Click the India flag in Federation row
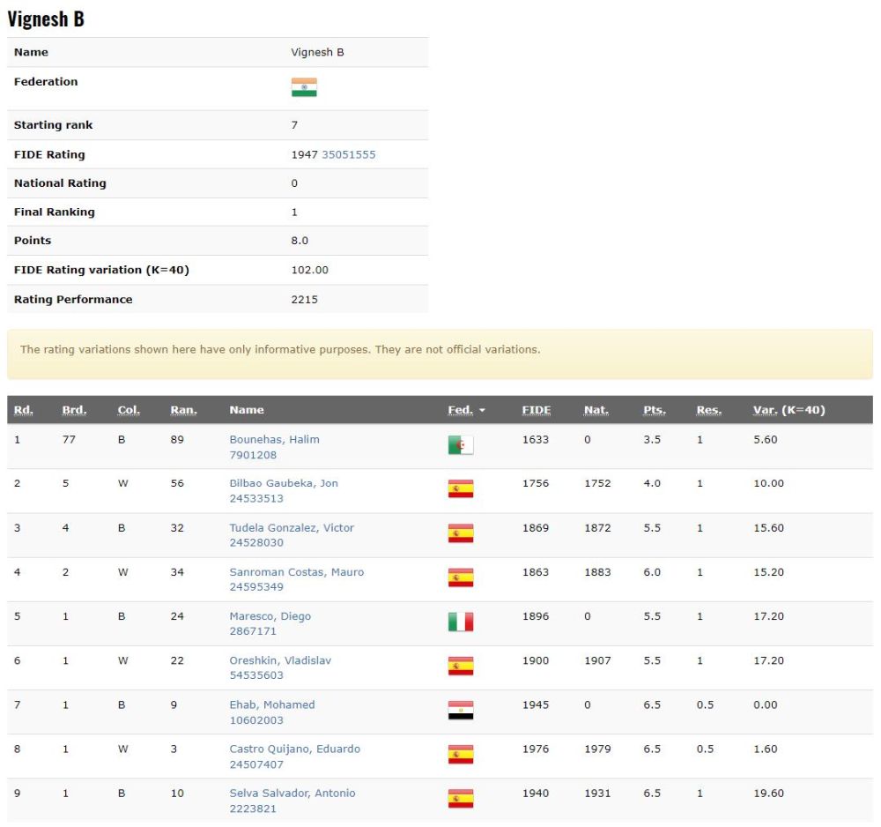Image resolution: width=881 pixels, height=827 pixels. click(304, 87)
